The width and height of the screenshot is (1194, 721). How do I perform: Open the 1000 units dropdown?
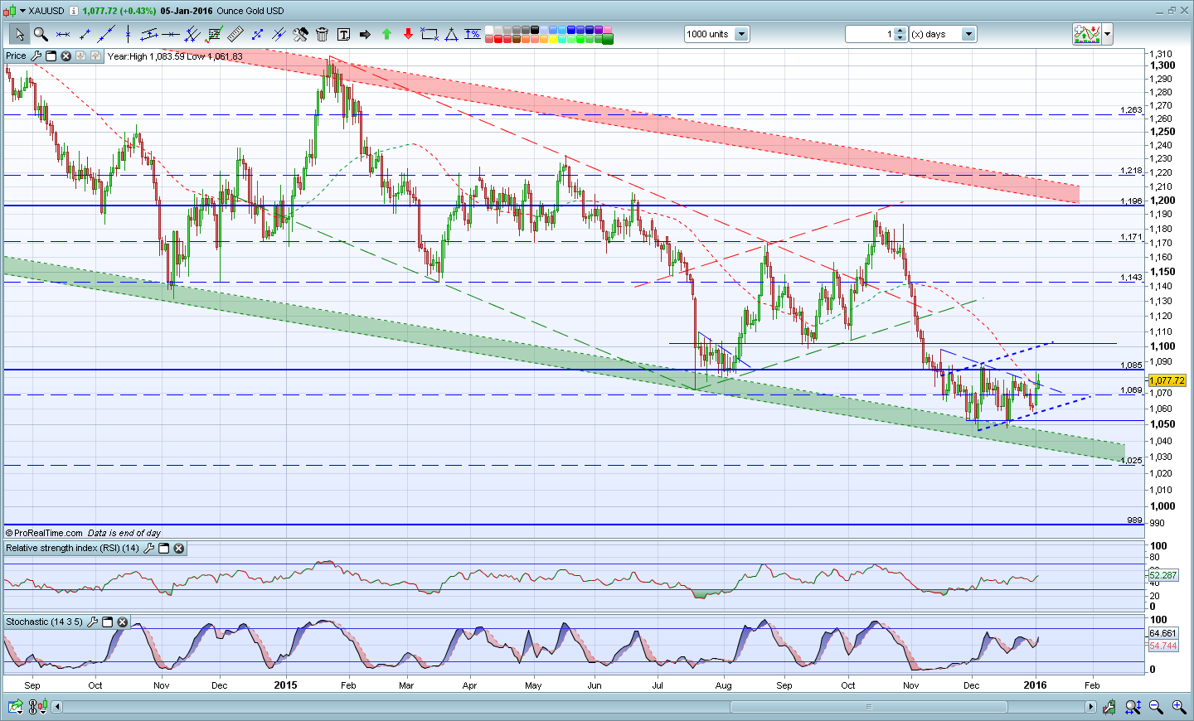pos(741,34)
